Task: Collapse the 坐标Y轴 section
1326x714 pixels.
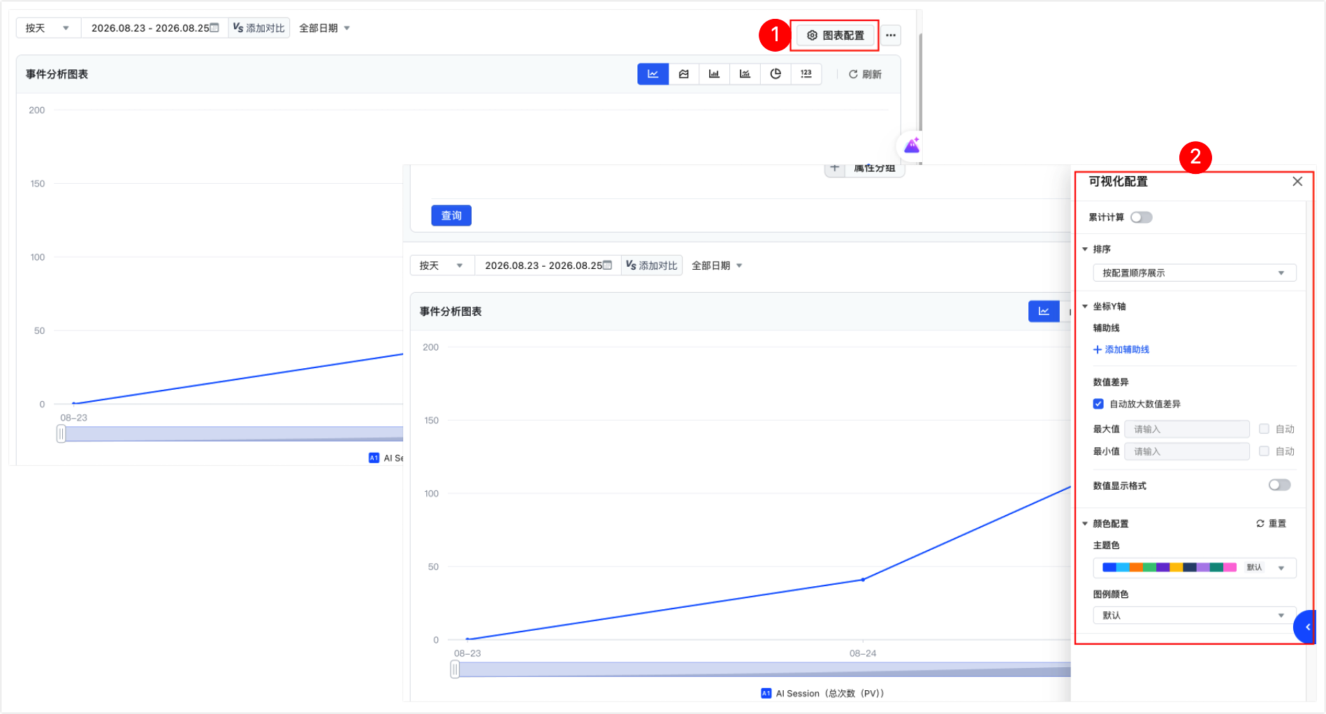Action: 1085,307
